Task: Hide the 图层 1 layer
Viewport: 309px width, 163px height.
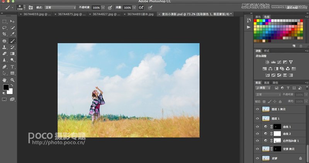Action: [x=257, y=118]
